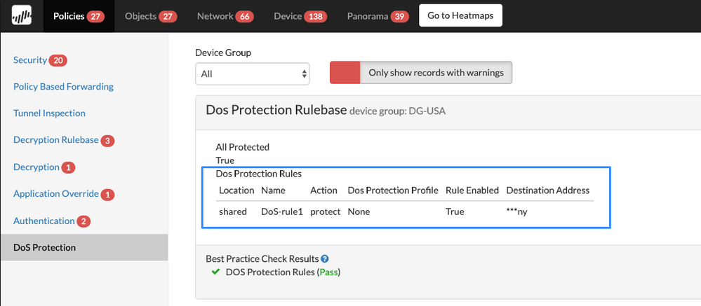Click the Application Override warning badge

[x=108, y=195]
